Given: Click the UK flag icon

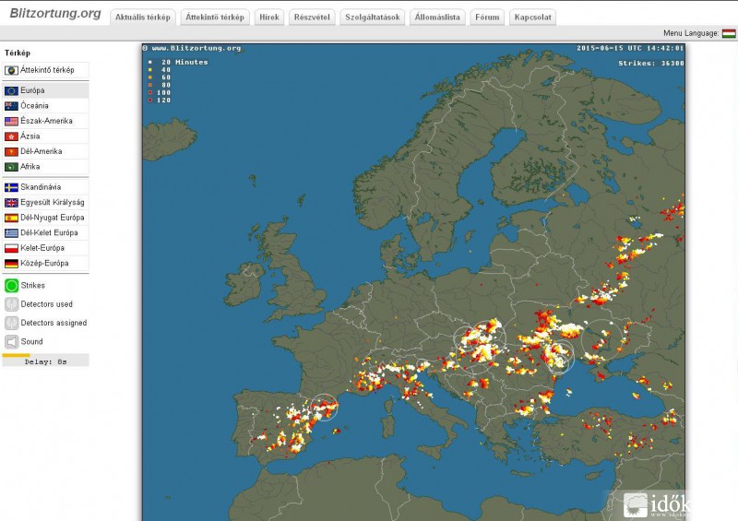Looking at the screenshot, I should [x=11, y=203].
